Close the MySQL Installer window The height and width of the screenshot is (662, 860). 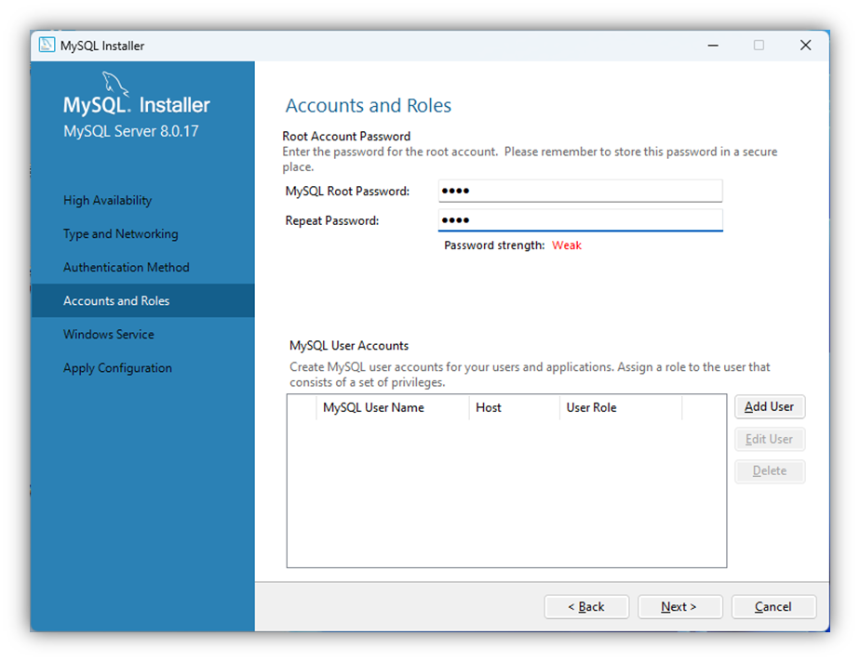(805, 46)
